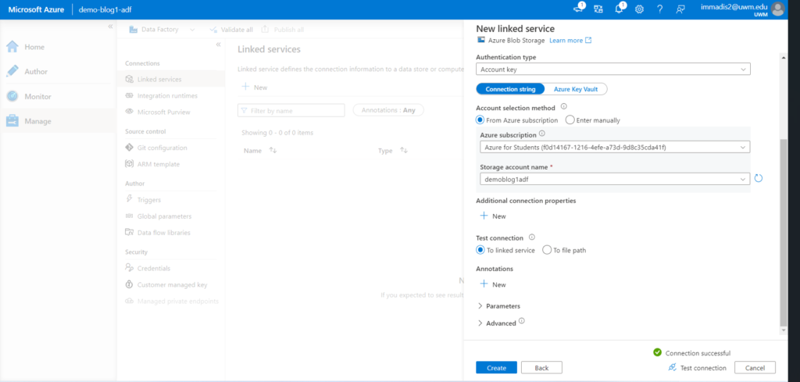Select To file path radio button
The width and height of the screenshot is (800, 382).
click(x=546, y=250)
